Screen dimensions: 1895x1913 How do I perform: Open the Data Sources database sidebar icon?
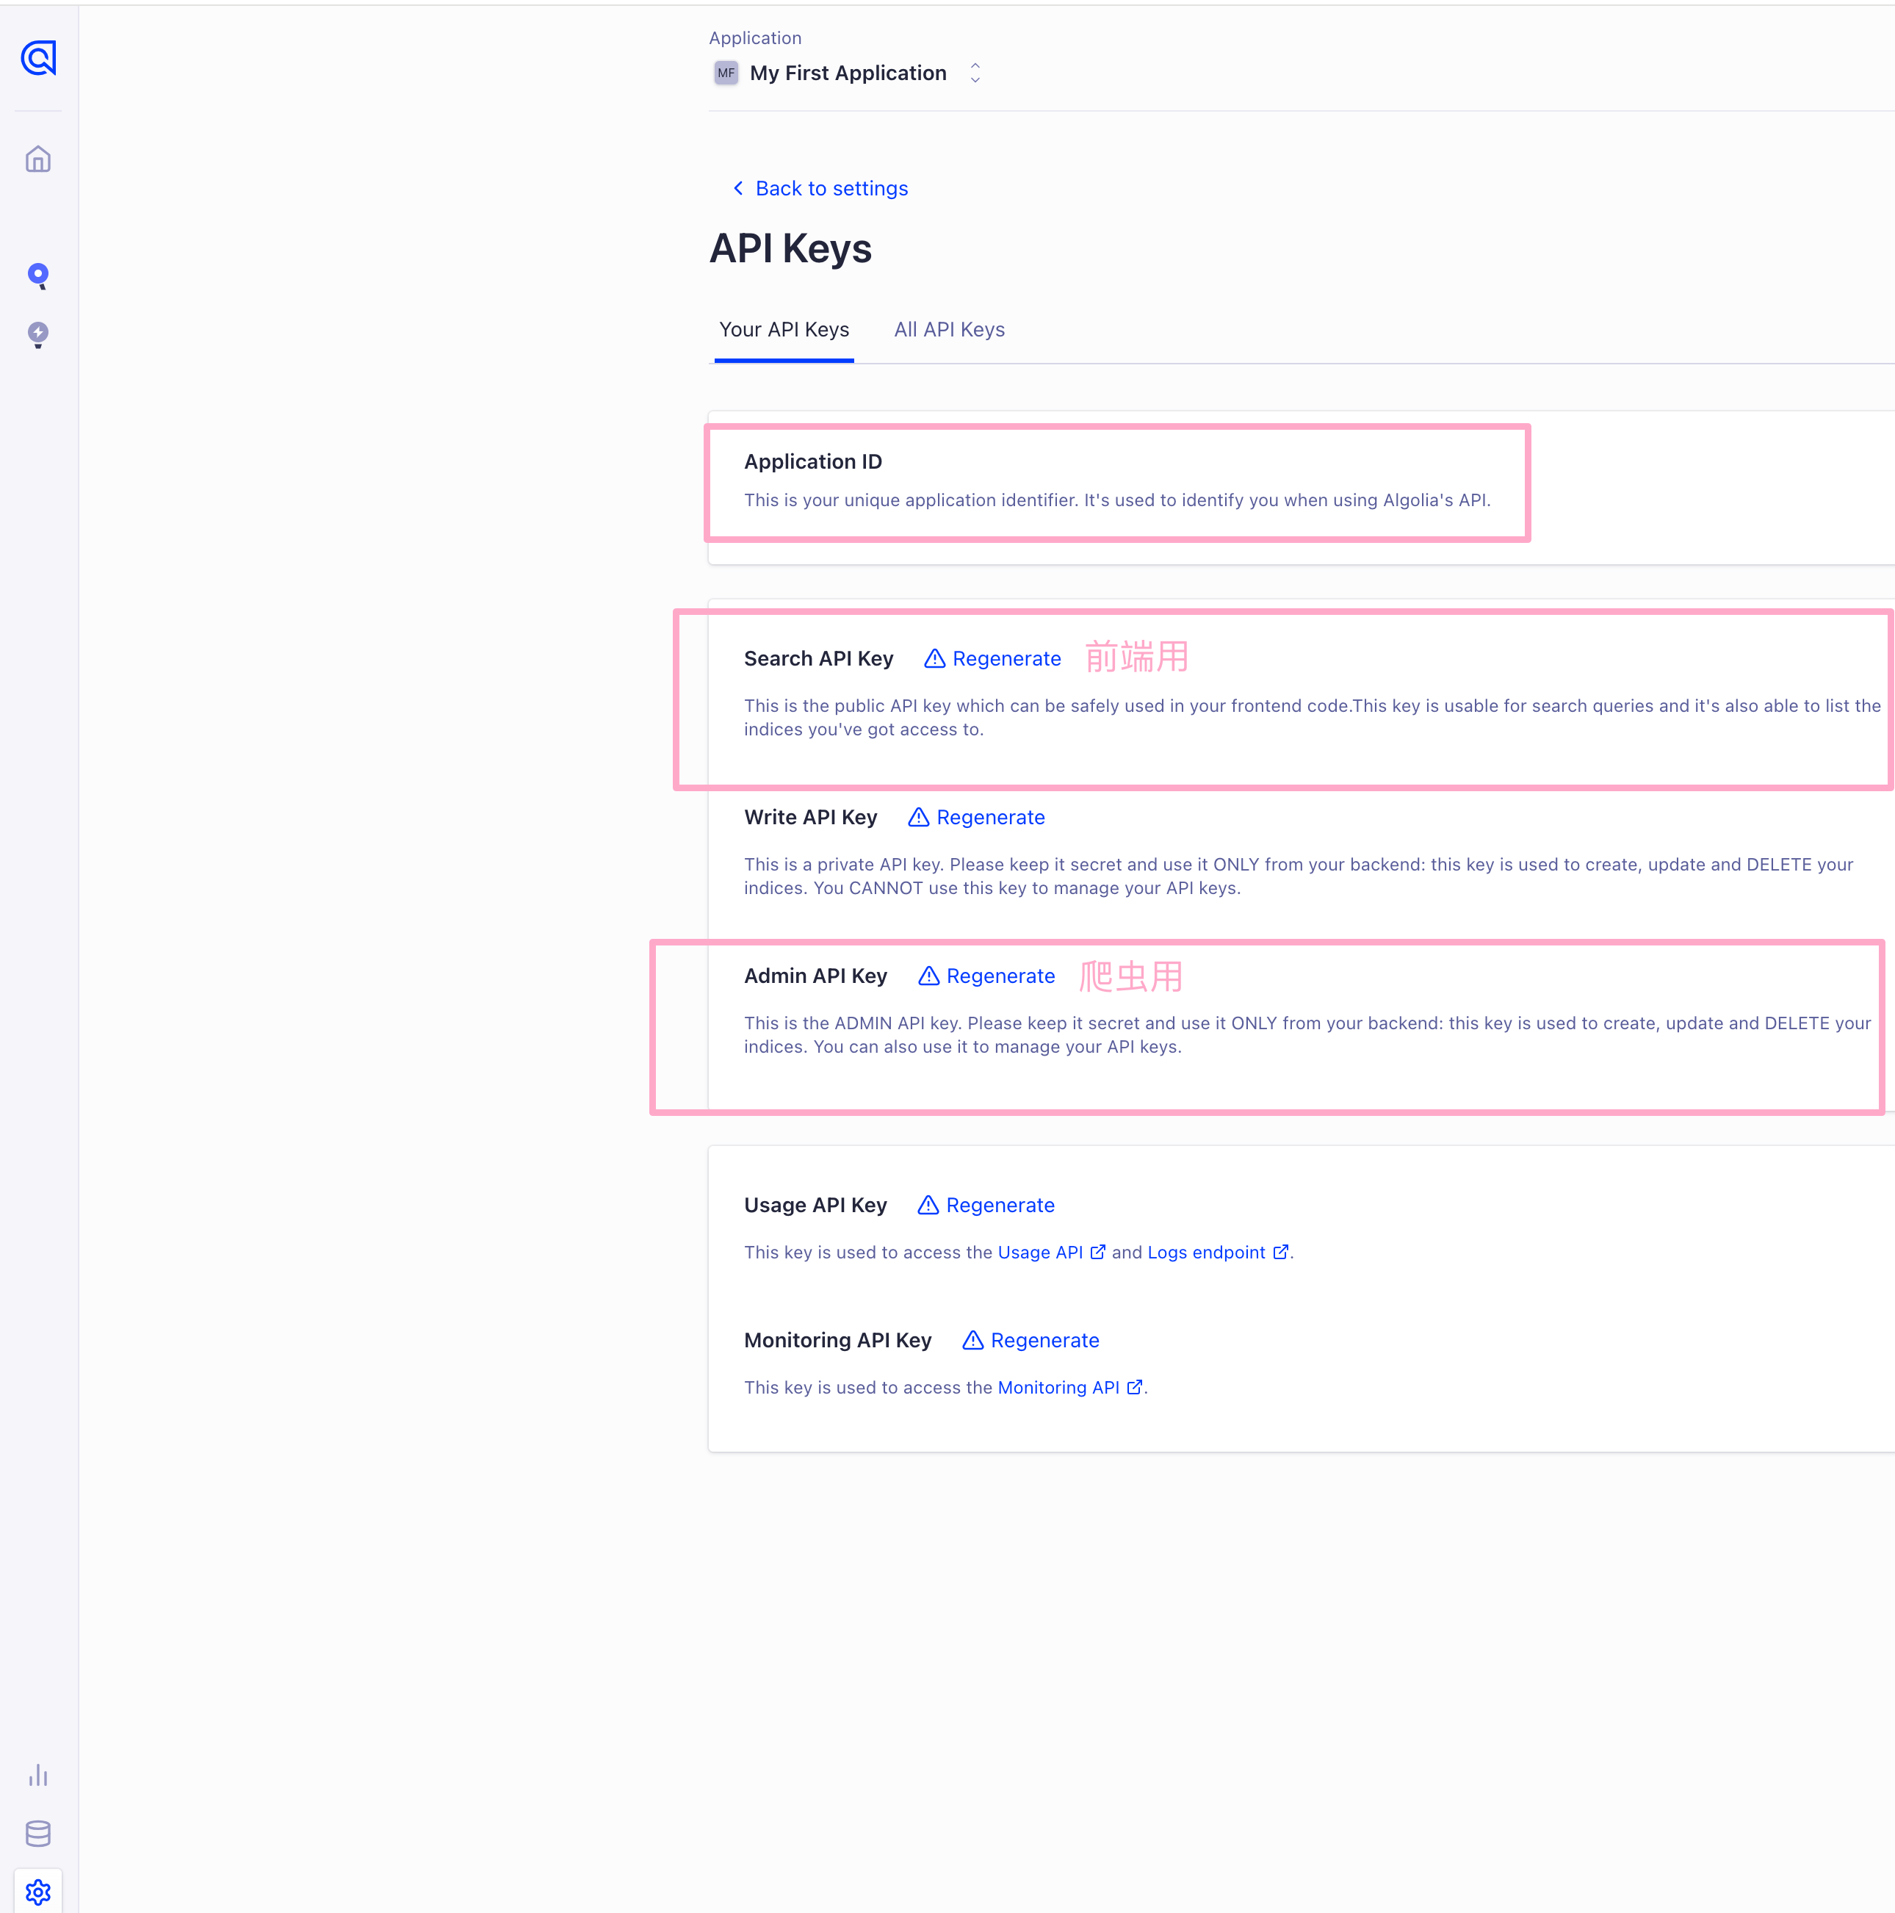click(x=37, y=1833)
